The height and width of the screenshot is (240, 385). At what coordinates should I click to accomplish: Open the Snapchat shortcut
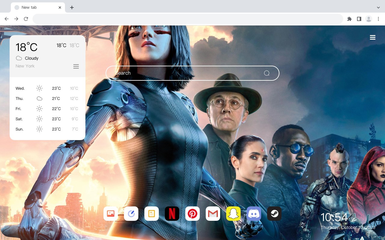(x=233, y=214)
